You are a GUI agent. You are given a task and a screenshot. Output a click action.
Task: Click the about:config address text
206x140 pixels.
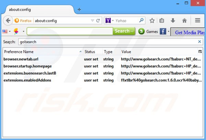[x=46, y=21]
